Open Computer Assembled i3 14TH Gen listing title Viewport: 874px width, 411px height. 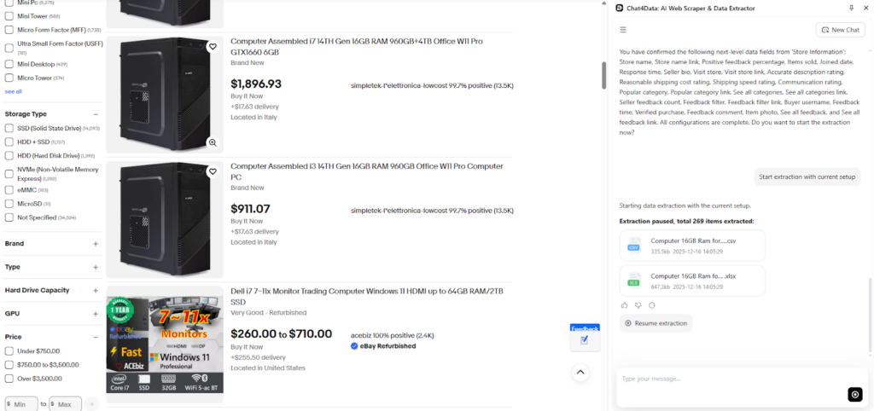pyautogui.click(x=367, y=171)
